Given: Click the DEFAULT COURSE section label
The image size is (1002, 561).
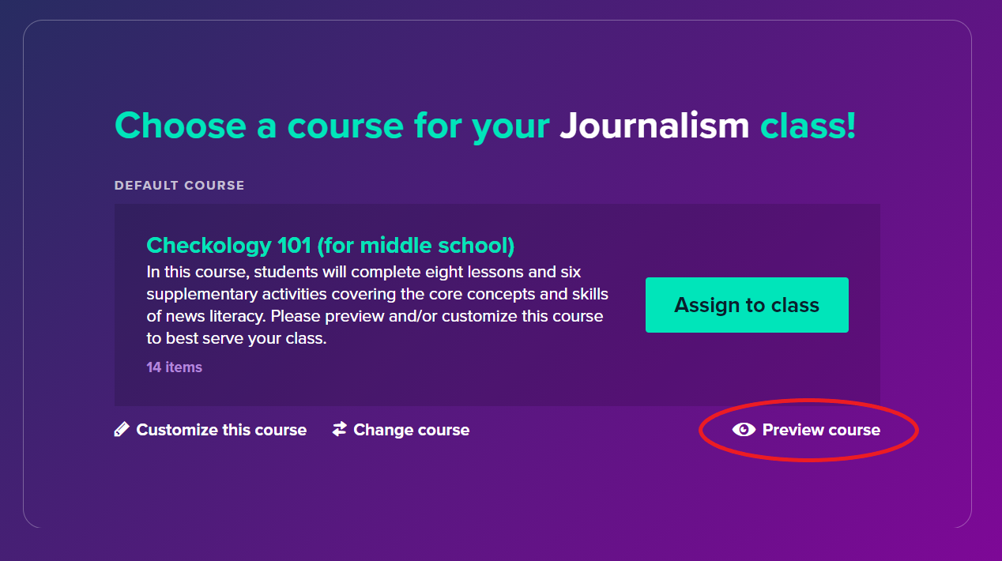Looking at the screenshot, I should tap(179, 186).
